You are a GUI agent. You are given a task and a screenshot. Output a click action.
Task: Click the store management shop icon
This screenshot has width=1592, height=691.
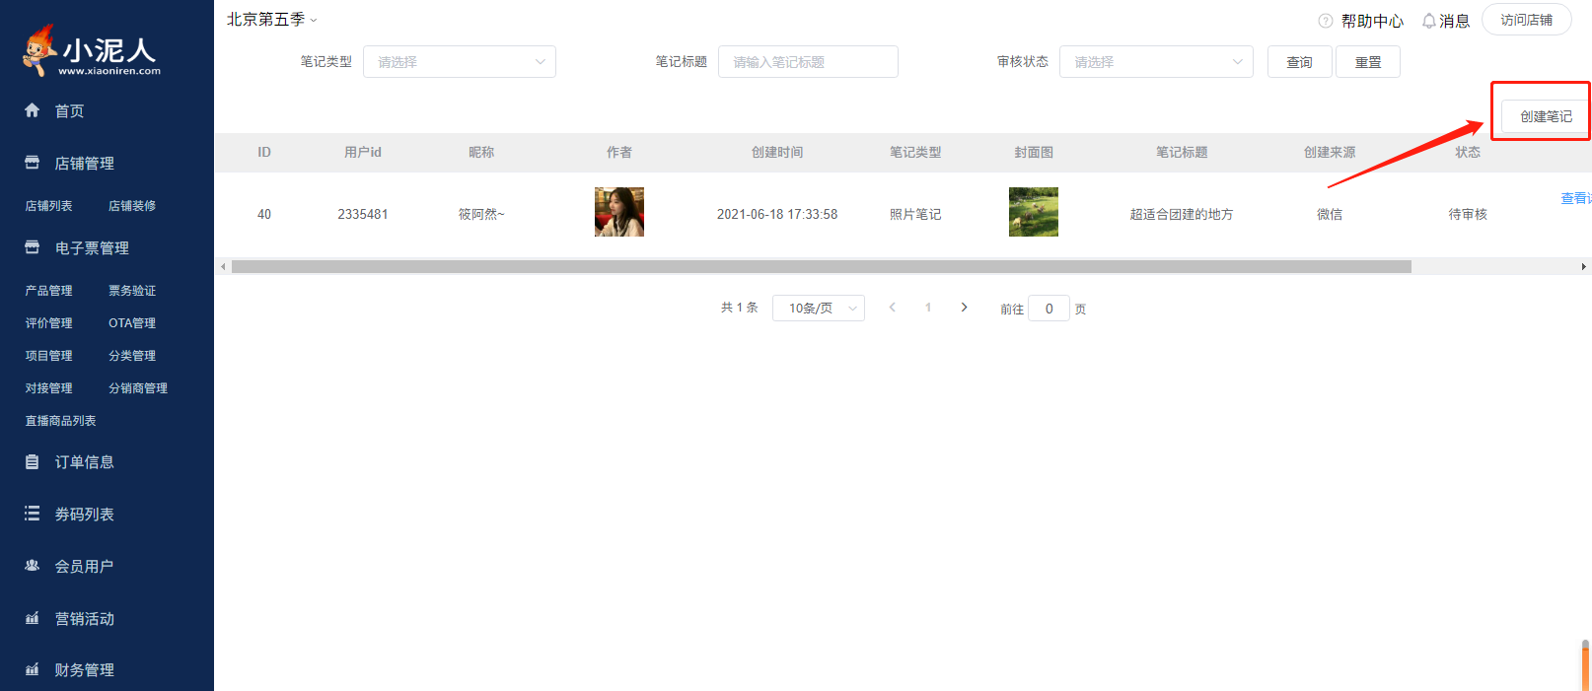point(33,163)
